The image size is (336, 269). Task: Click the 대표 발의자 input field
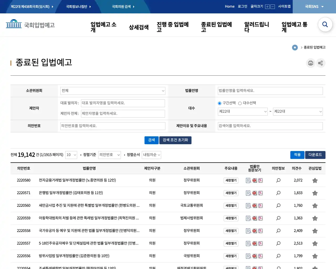123,103
